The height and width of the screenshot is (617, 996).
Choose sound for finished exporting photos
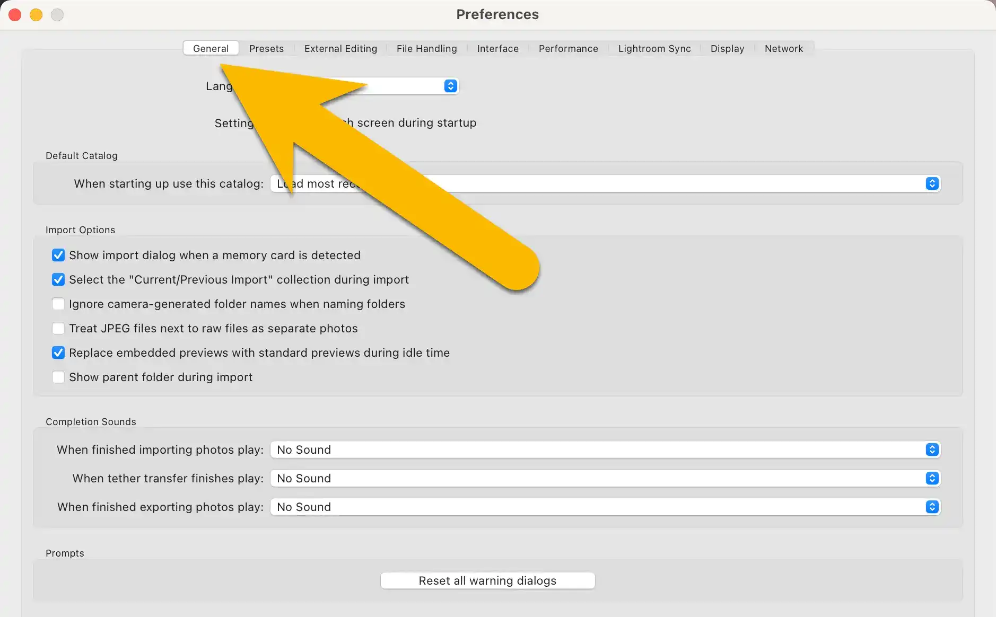605,507
